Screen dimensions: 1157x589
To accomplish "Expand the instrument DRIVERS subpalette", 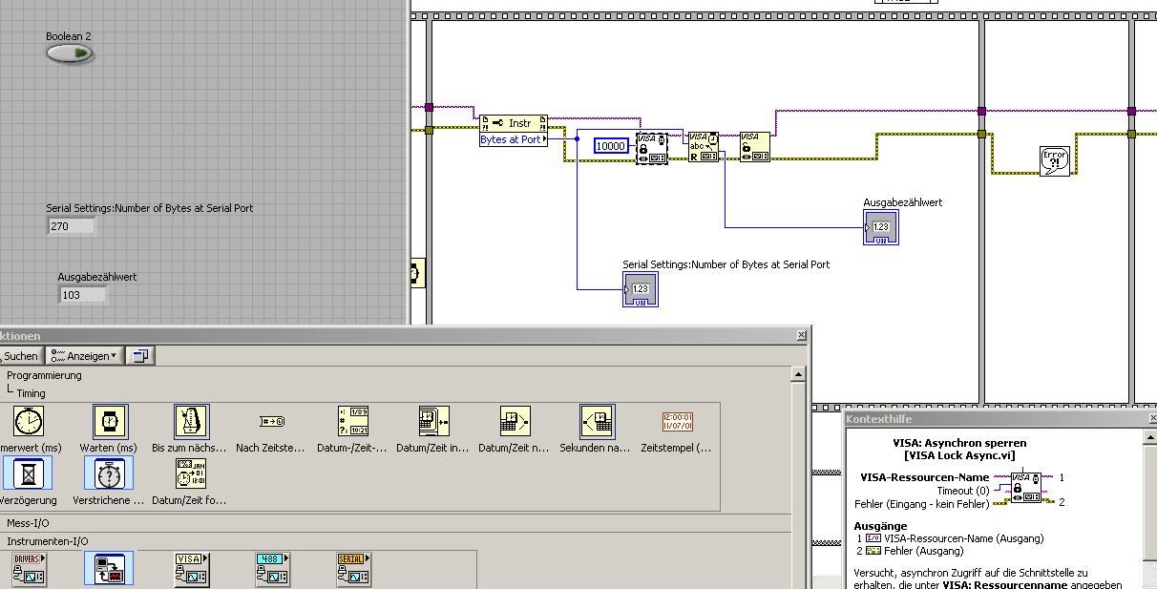I will pos(29,569).
